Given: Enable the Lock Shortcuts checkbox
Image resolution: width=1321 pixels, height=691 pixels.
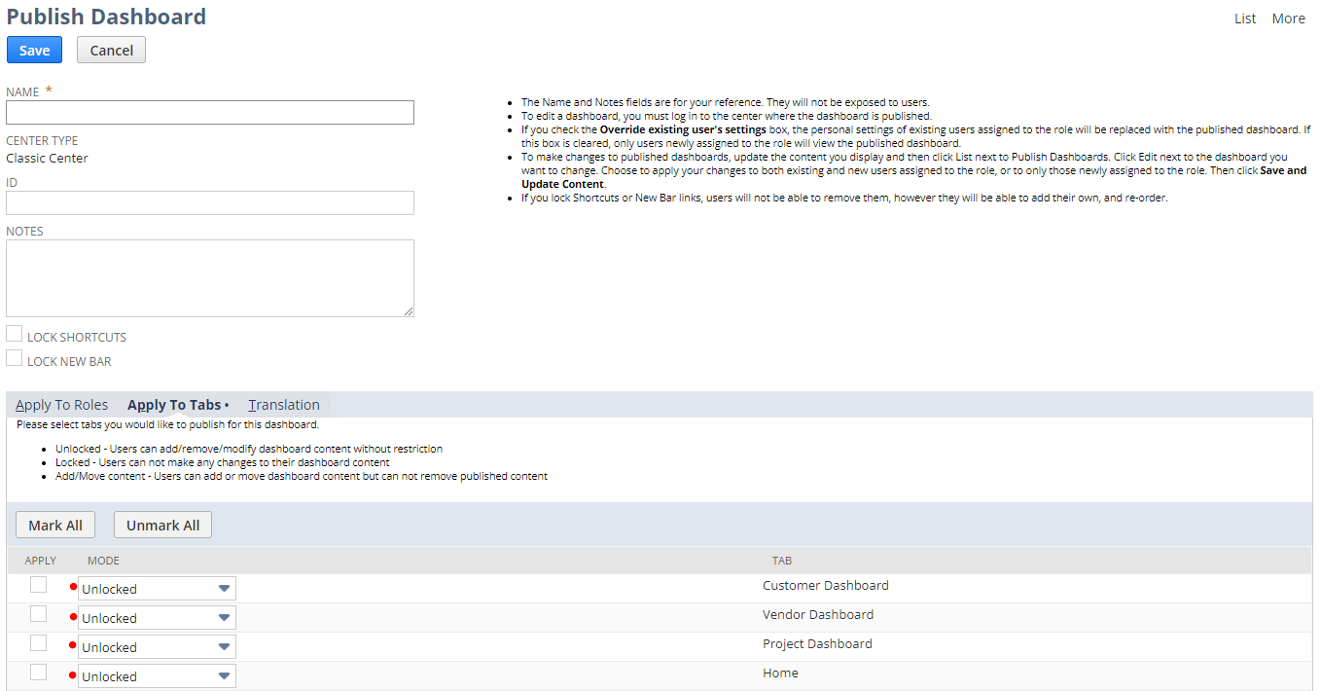Looking at the screenshot, I should pyautogui.click(x=14, y=333).
